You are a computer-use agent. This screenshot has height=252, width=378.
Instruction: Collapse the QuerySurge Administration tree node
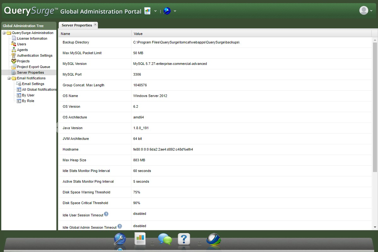tap(4, 33)
